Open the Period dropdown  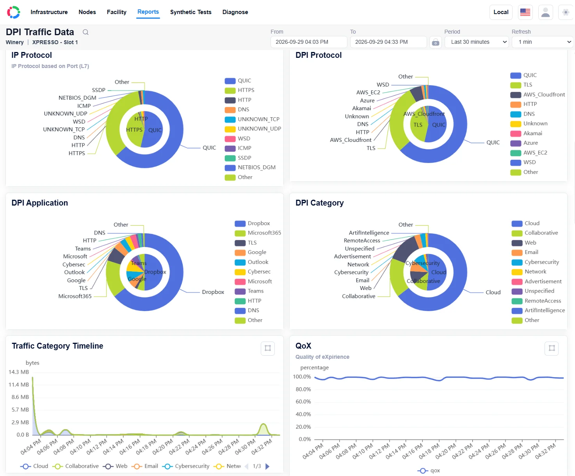pos(477,42)
